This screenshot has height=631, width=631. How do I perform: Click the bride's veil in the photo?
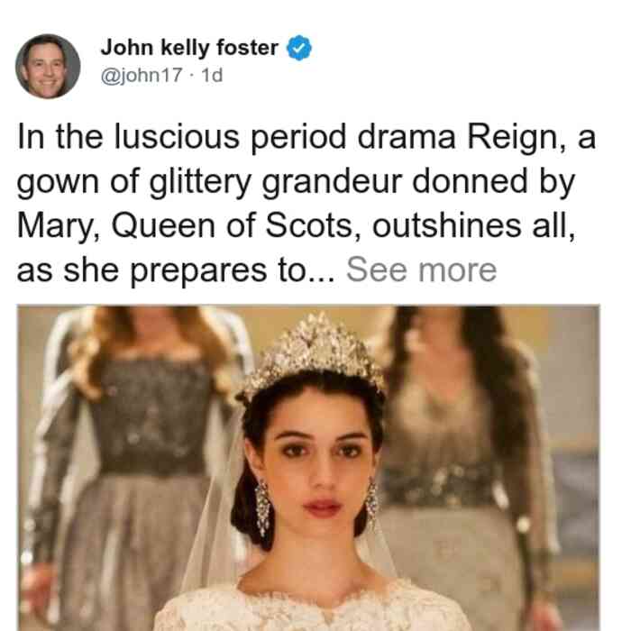click(214, 523)
